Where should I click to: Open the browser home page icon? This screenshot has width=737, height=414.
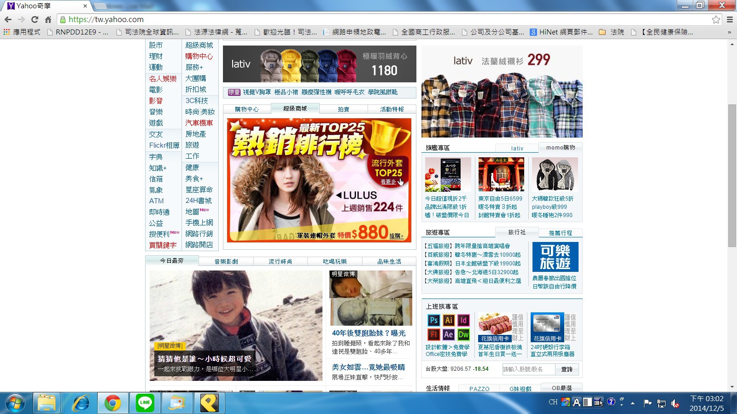[x=48, y=19]
